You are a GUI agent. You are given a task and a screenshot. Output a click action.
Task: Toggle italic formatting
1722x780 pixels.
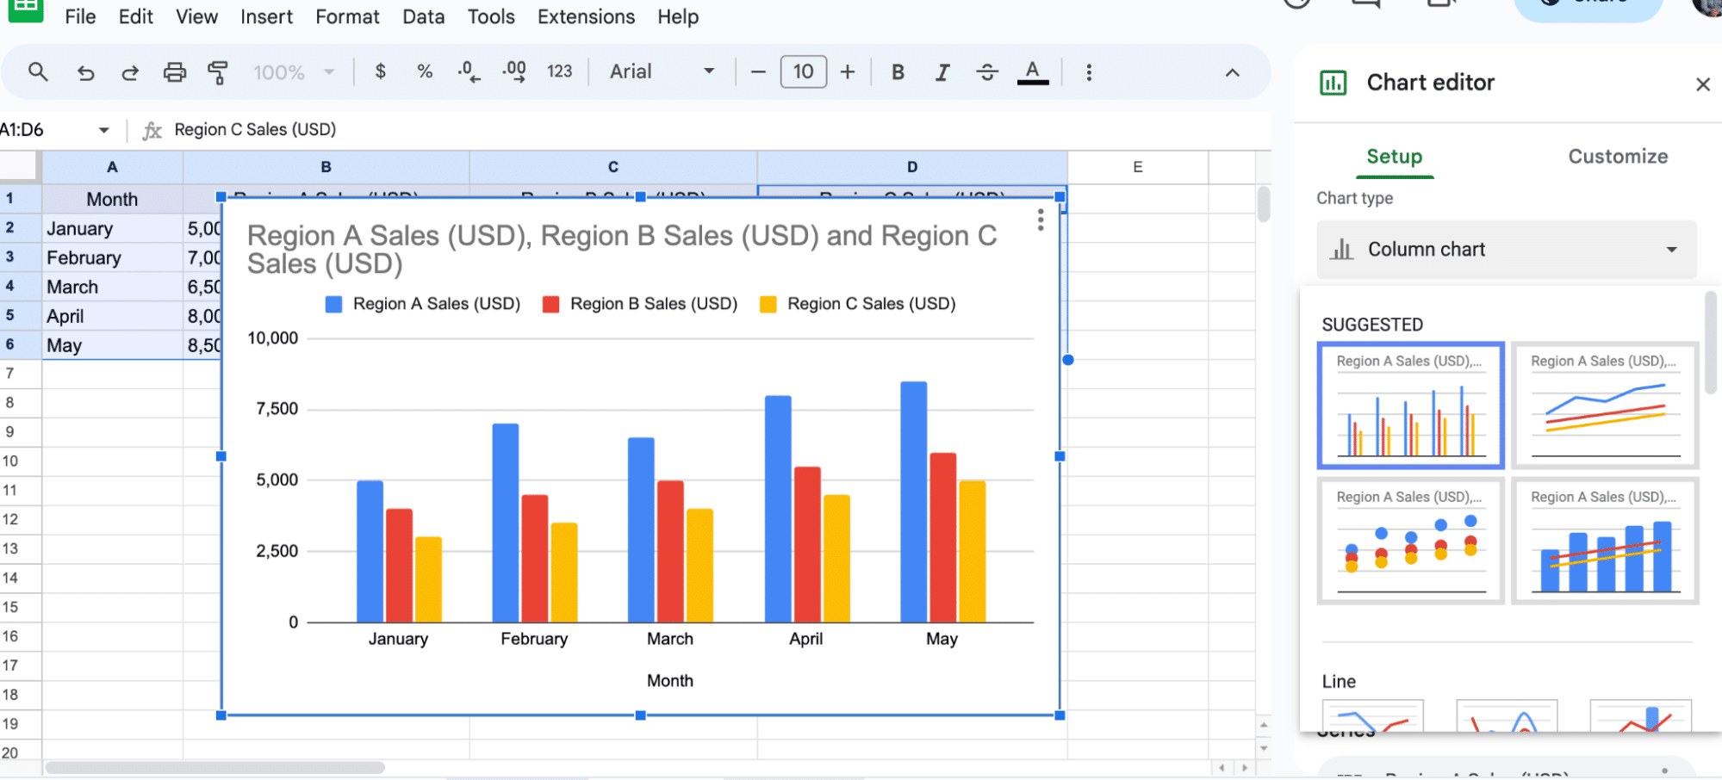click(x=942, y=72)
